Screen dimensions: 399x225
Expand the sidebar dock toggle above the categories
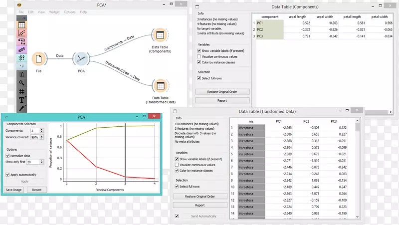coord(21,18)
